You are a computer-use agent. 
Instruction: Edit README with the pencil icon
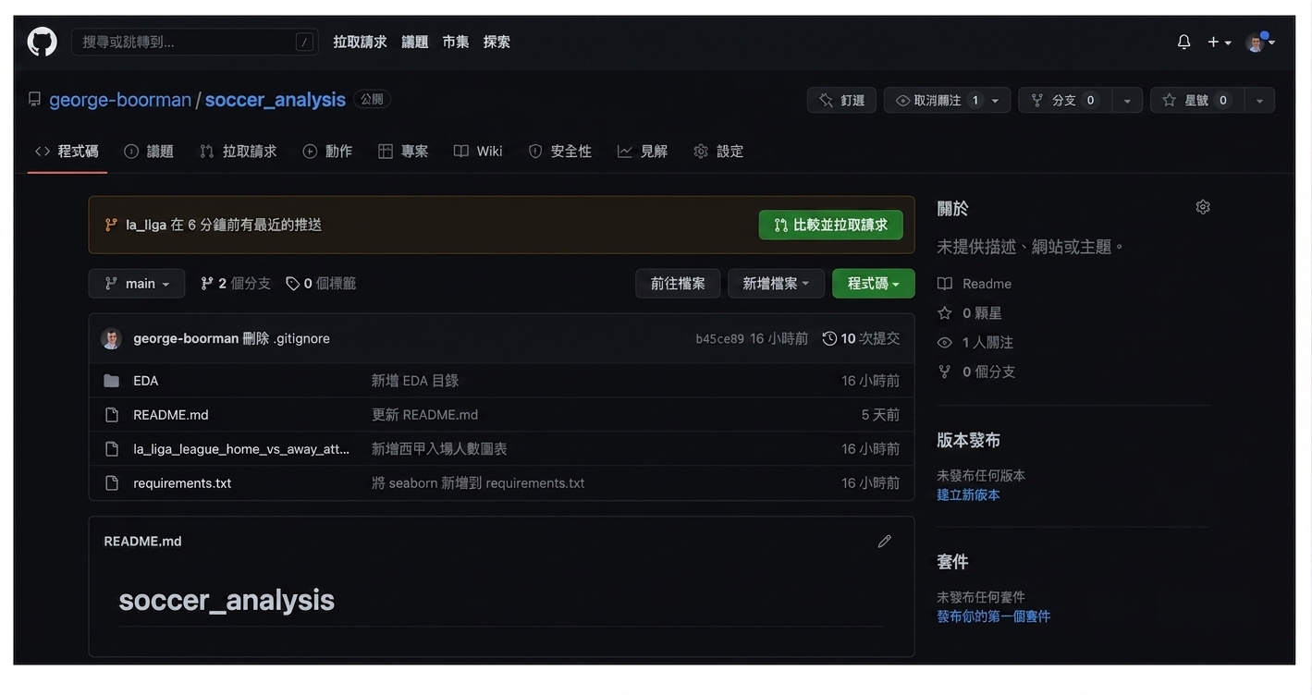(x=885, y=542)
